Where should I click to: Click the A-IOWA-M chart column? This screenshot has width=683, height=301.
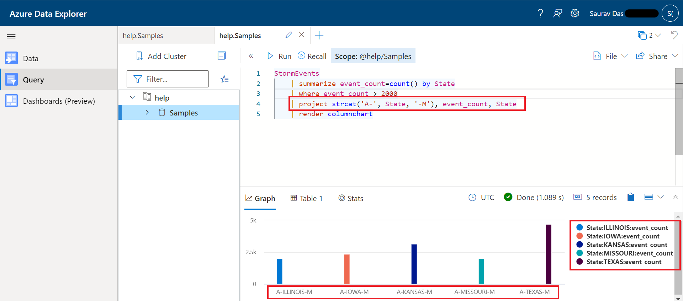coord(347,269)
